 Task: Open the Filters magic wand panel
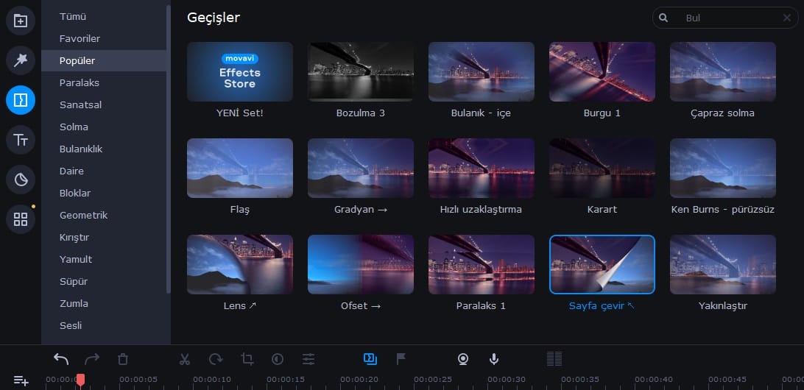[21, 60]
